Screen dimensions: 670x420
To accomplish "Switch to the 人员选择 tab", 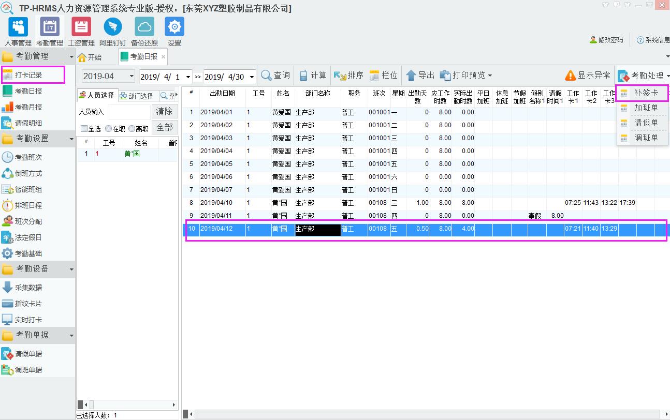I will click(97, 96).
